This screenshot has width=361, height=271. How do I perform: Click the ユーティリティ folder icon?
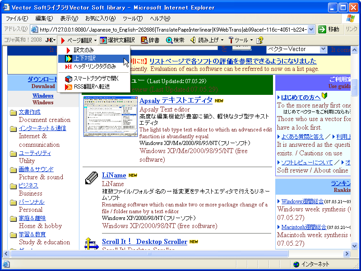coord(14,154)
